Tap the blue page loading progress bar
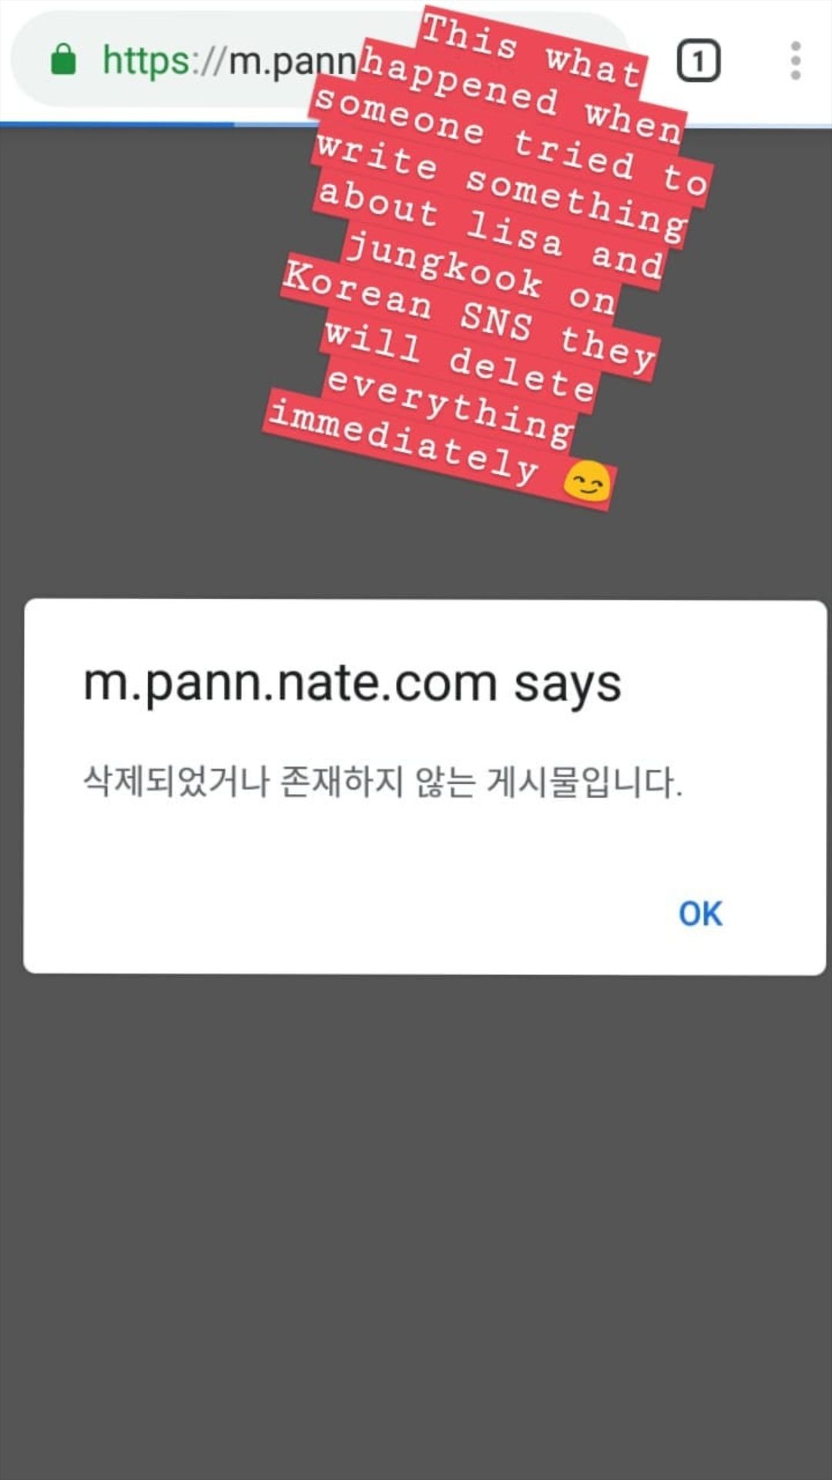The image size is (832, 1480). click(x=117, y=123)
